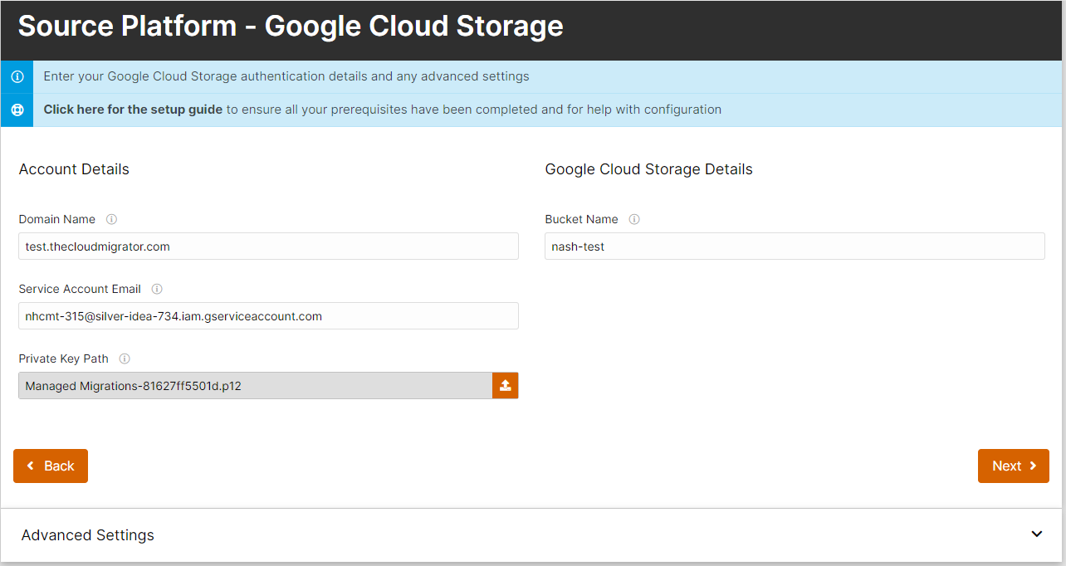Click the 'Account Details' heading
The image size is (1066, 566).
coord(74,169)
